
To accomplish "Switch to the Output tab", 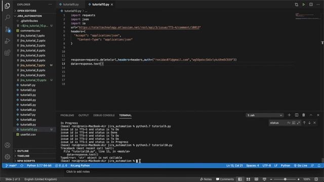I will click(x=84, y=115).
